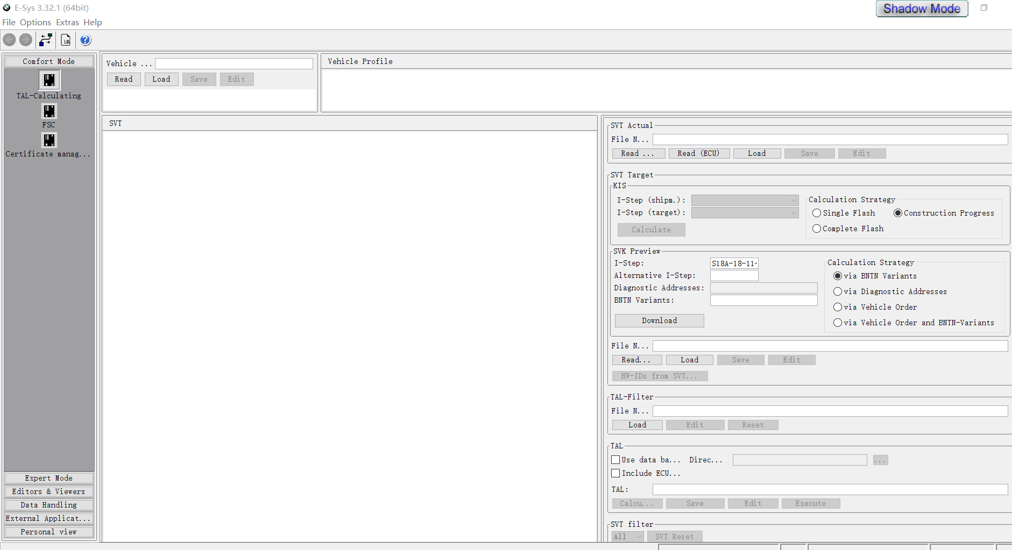
Task: Open the Certificate management module icon
Action: [x=49, y=140]
